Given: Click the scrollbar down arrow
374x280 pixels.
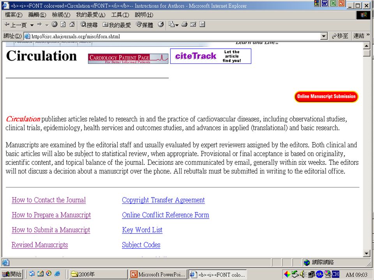Looking at the screenshot, I should 367,253.
